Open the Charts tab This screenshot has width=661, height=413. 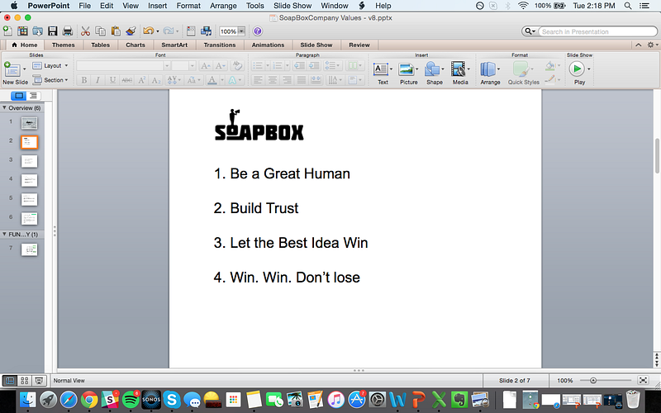point(136,45)
